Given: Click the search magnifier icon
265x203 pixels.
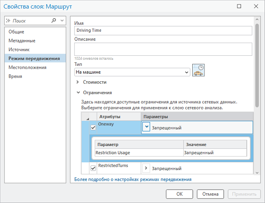Looking at the screenshot, I should (54, 20).
